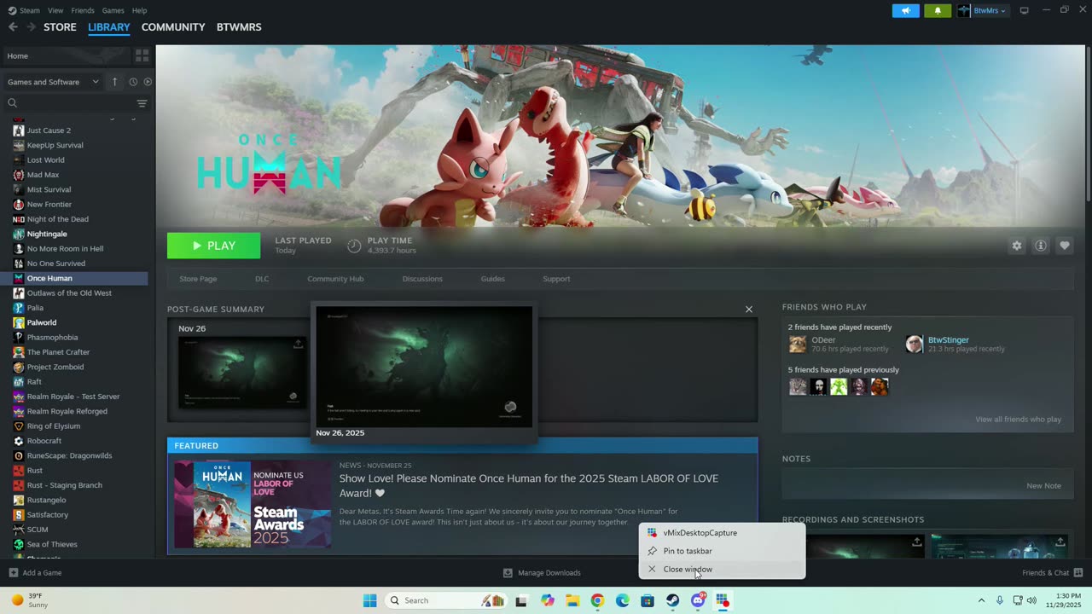The width and height of the screenshot is (1092, 614).
Task: Open the BTWMRS profile tab
Action: [x=239, y=27]
